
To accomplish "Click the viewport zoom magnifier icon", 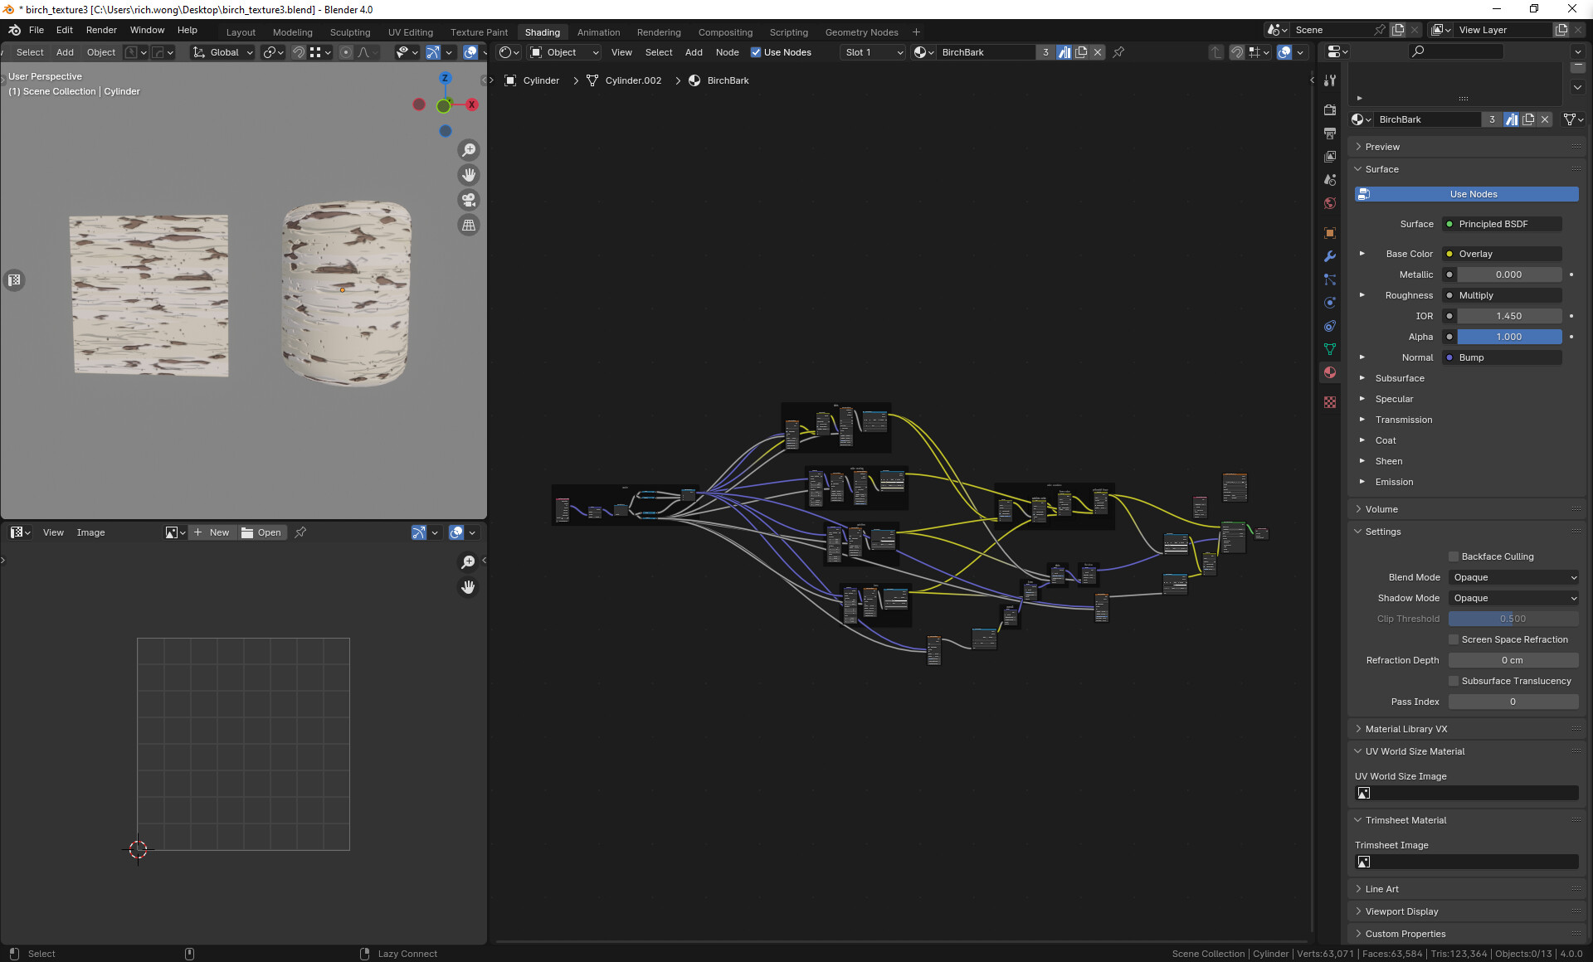I will [469, 150].
